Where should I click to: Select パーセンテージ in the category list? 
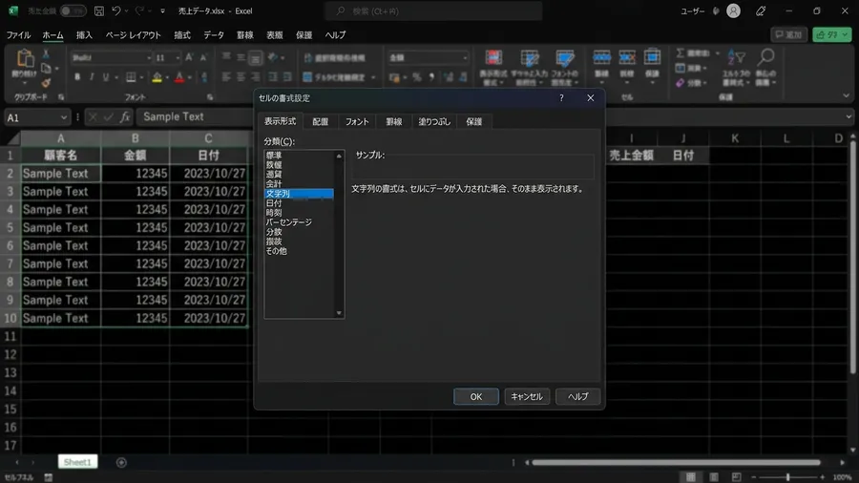288,222
